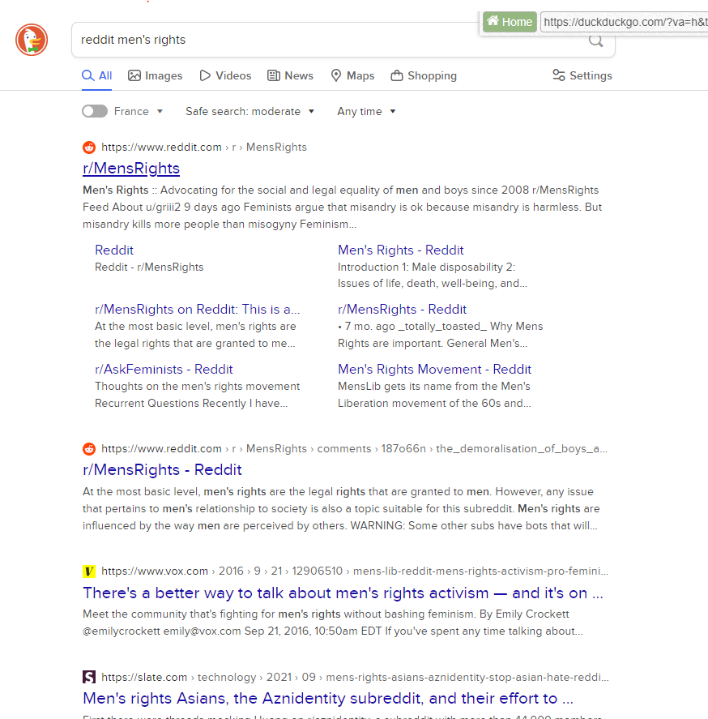Click the Home button with house icon
Image resolution: width=708 pixels, height=719 pixels.
[x=510, y=22]
